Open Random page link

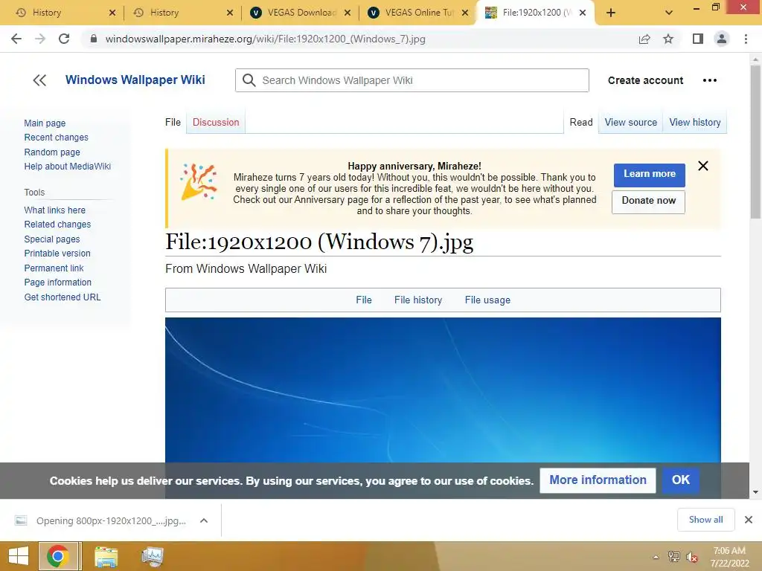pyautogui.click(x=52, y=152)
